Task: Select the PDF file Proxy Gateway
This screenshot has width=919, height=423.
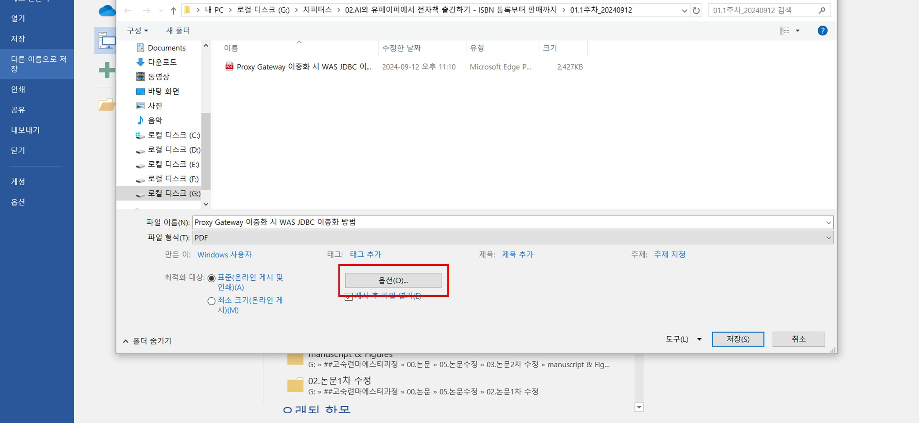Action: click(303, 67)
